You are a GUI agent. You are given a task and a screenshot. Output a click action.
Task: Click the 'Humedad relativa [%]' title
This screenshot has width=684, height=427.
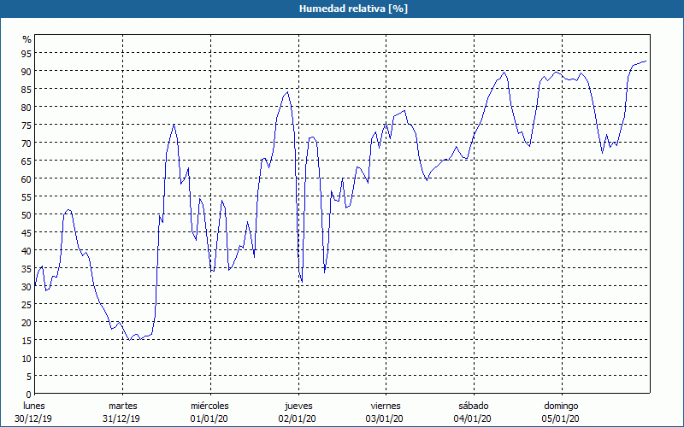coord(353,9)
